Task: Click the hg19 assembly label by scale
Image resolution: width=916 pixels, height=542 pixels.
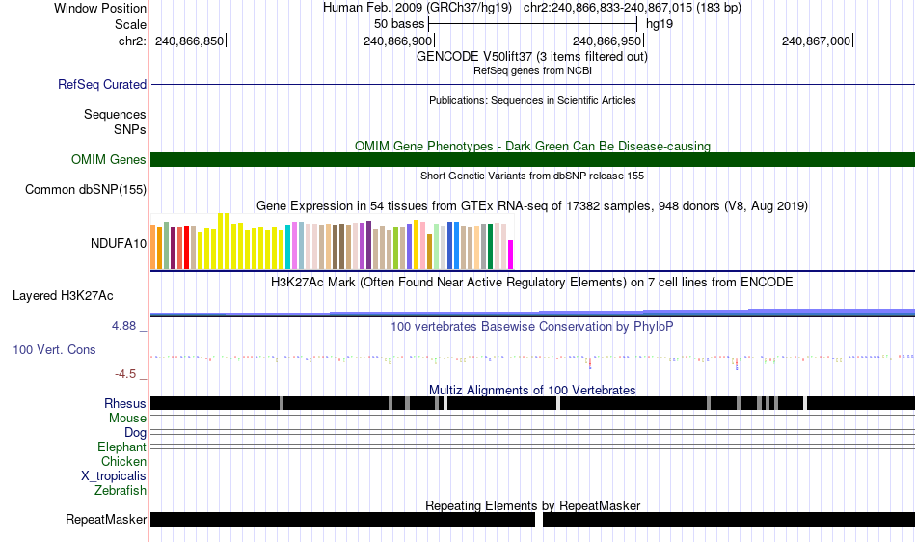Action: 660,24
